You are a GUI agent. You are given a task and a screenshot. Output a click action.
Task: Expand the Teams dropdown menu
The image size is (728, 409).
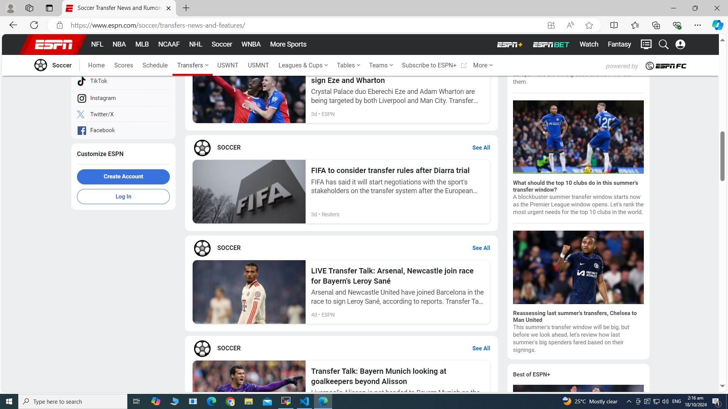(x=381, y=65)
